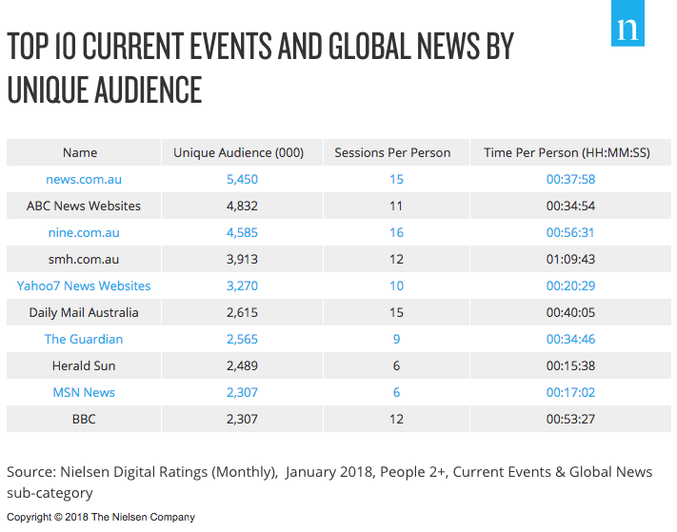677x532 pixels.
Task: Click the 00:56:31 time value
Action: point(570,233)
